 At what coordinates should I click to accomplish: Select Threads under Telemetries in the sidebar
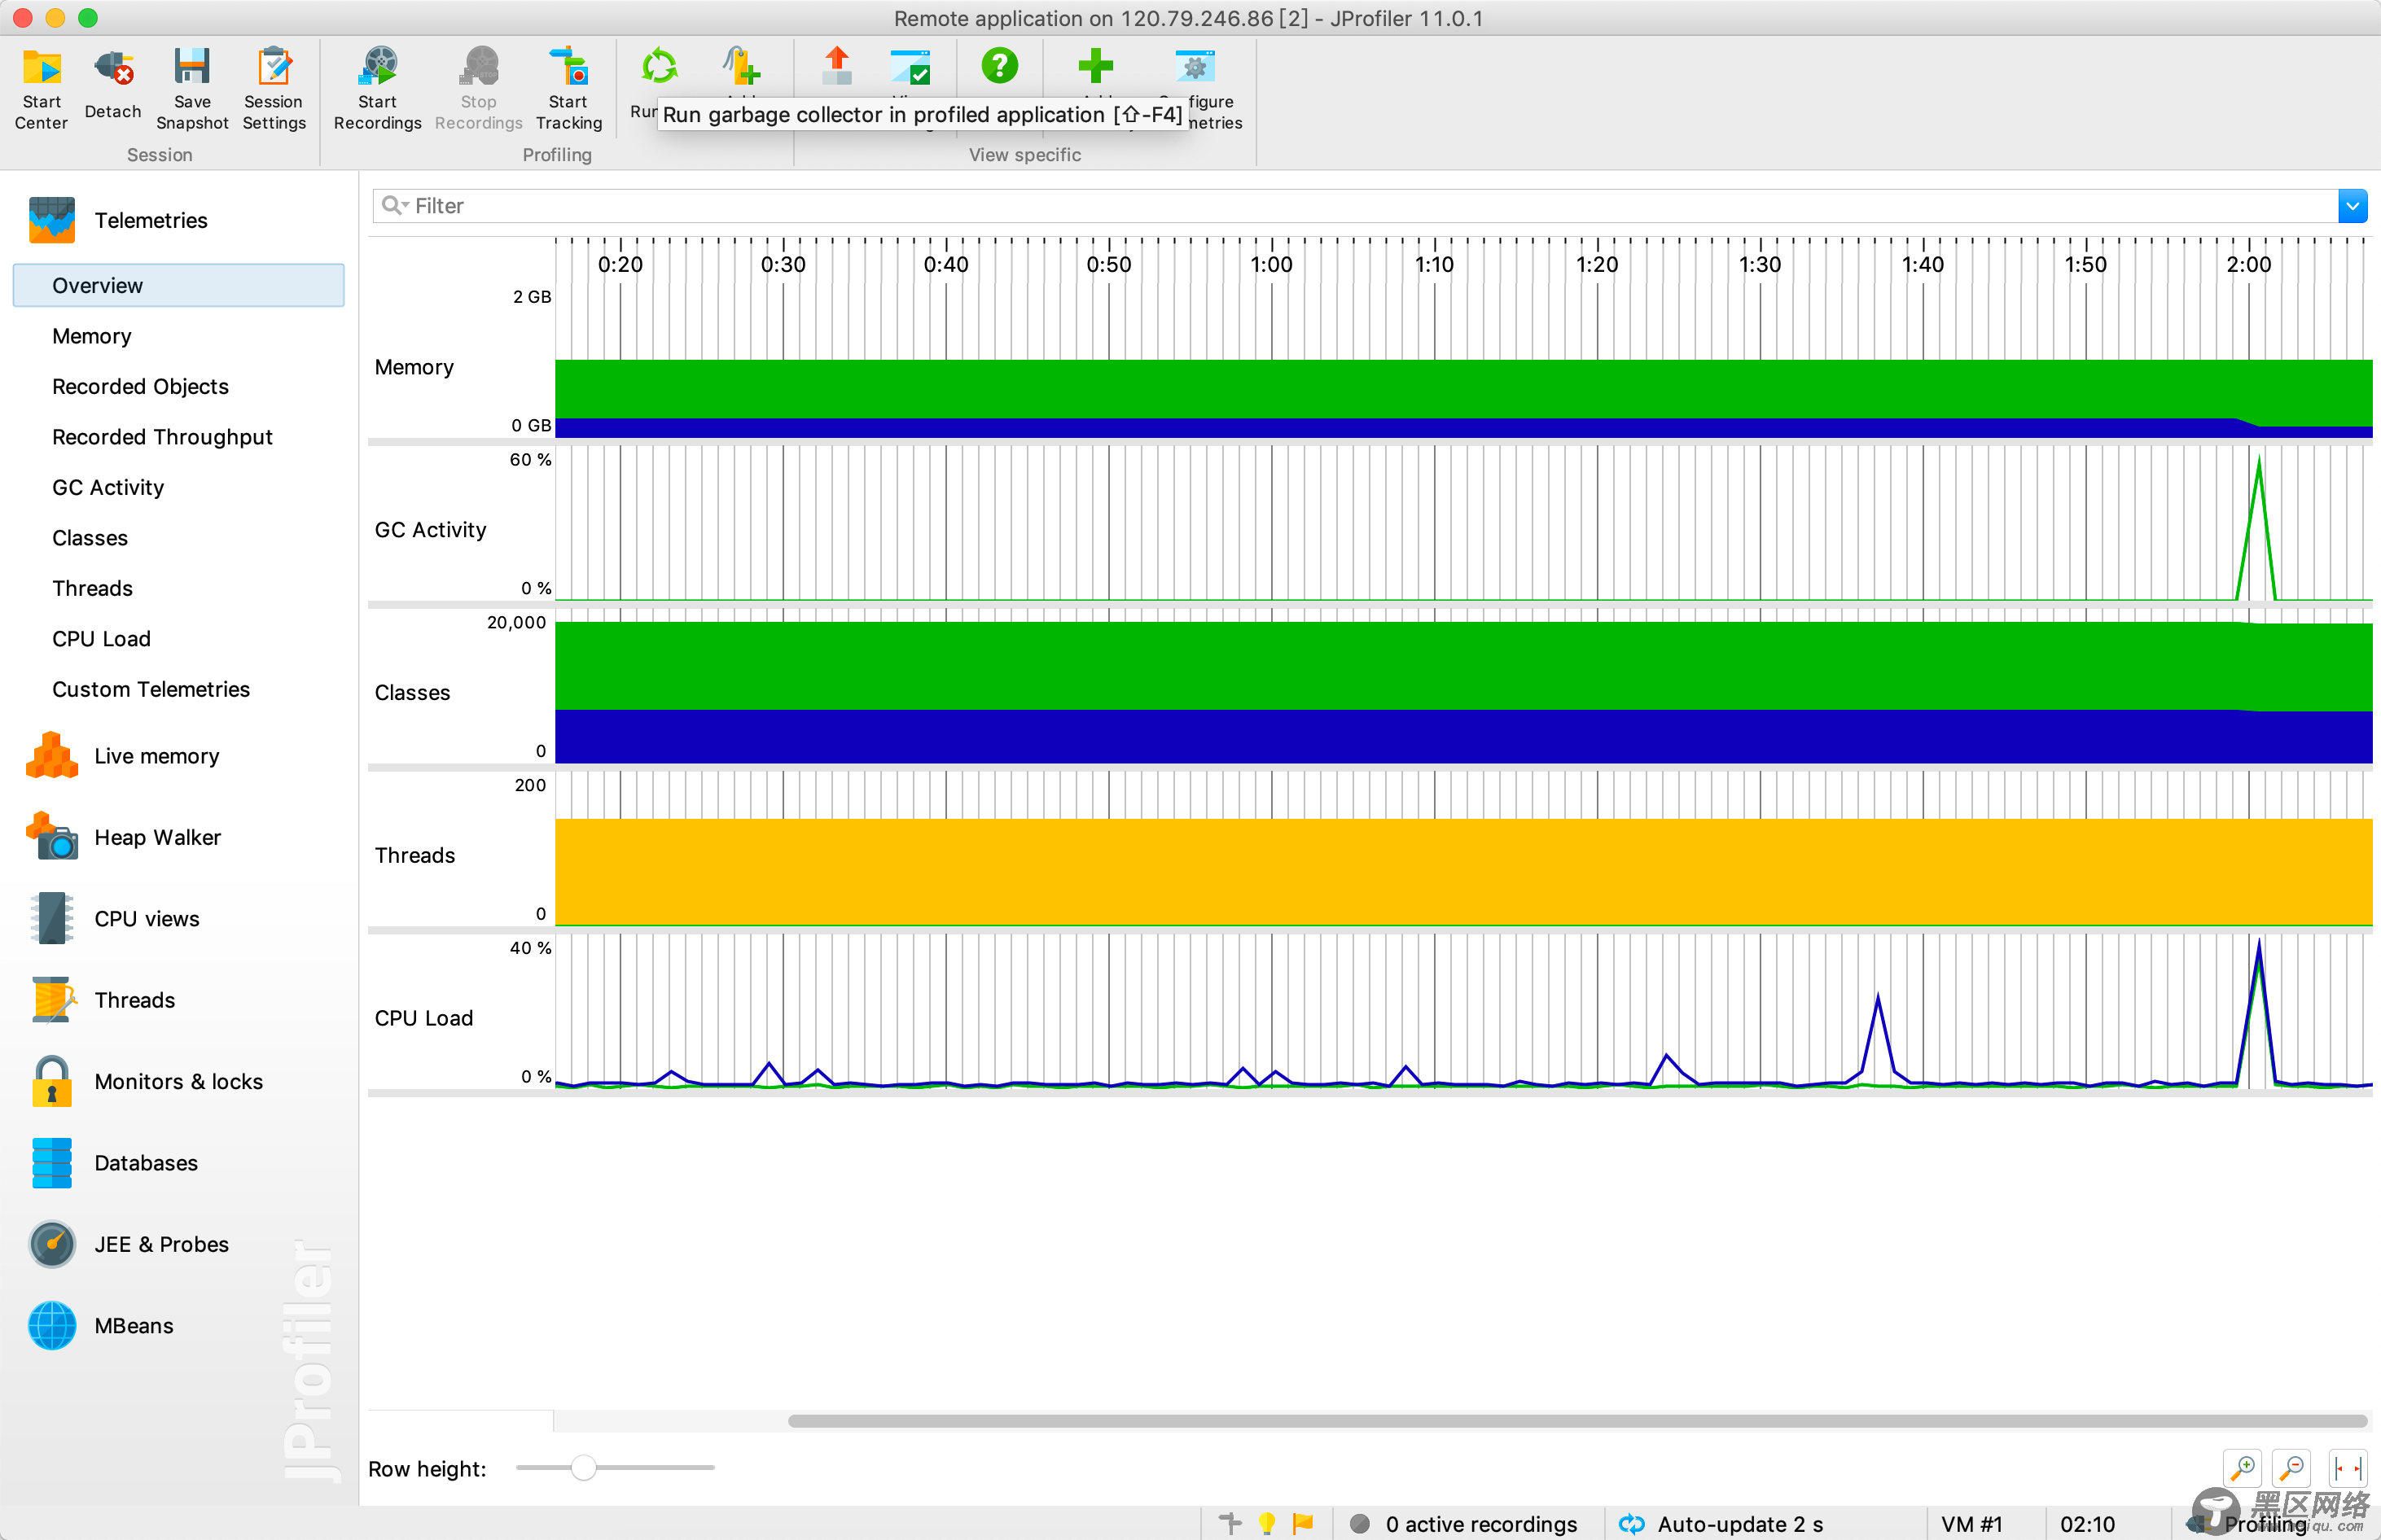tap(92, 588)
